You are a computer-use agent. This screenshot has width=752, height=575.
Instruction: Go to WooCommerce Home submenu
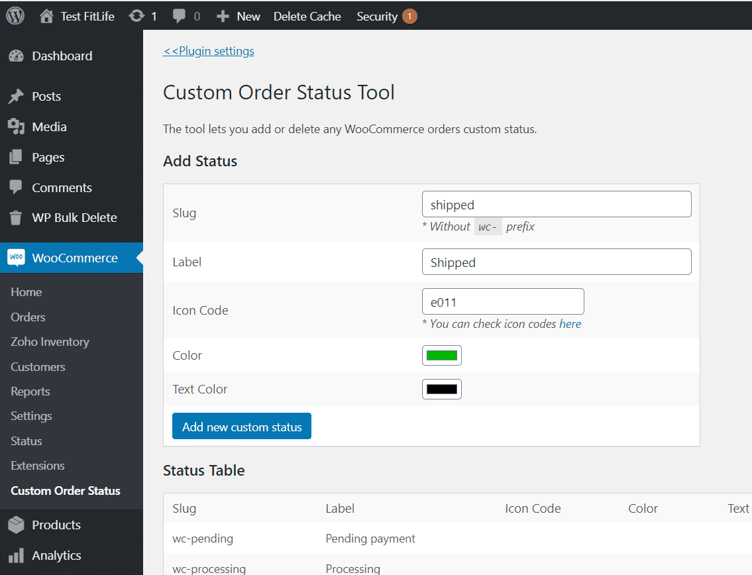pyautogui.click(x=27, y=292)
